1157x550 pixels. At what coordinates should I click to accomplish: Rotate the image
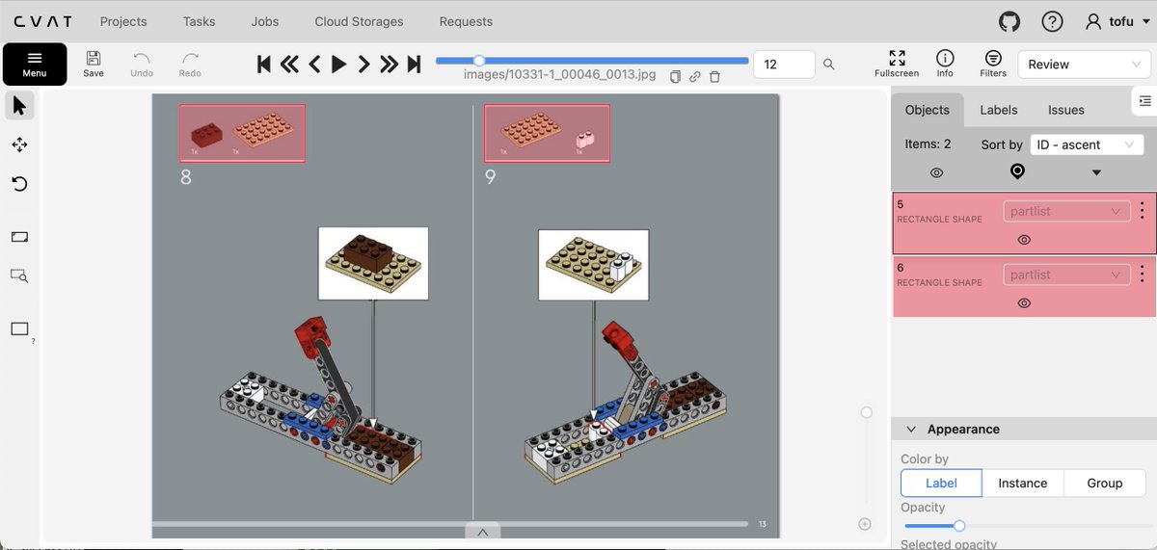[19, 184]
